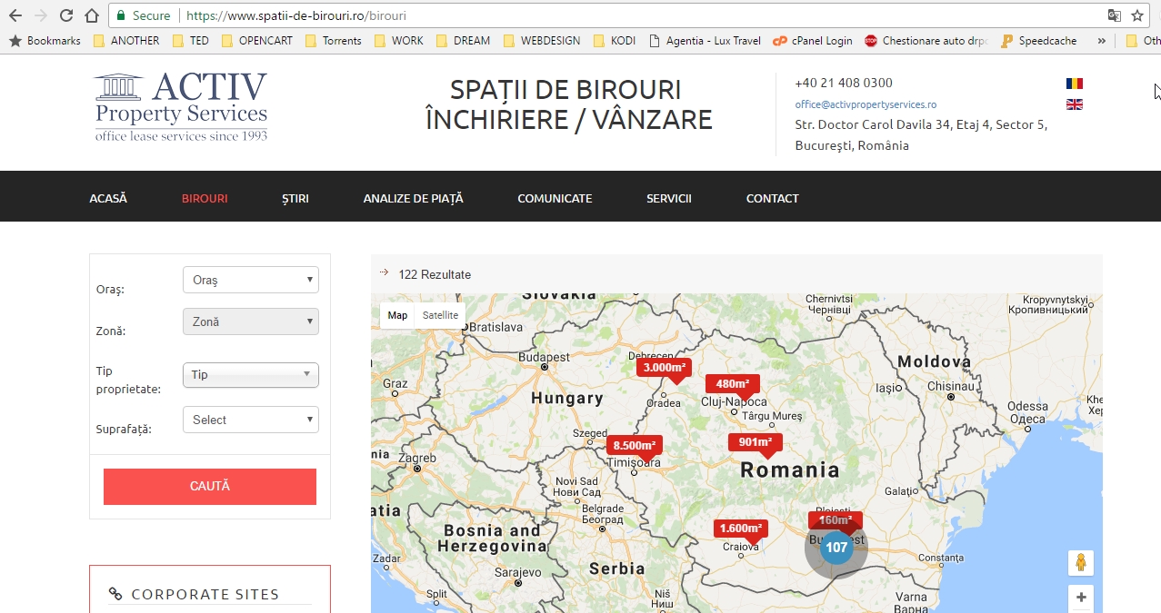This screenshot has height=613, width=1161.
Task: Open the Speedcache bookmark
Action: [1038, 41]
